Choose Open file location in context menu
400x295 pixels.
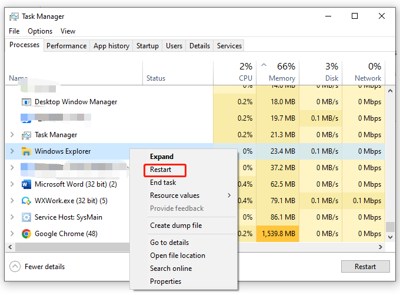click(184, 256)
